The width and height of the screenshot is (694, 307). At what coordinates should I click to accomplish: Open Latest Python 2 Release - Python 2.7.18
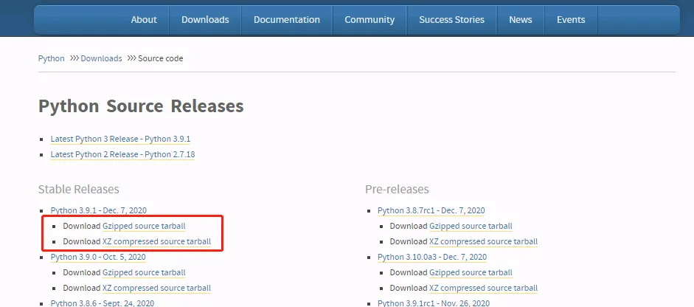(122, 155)
